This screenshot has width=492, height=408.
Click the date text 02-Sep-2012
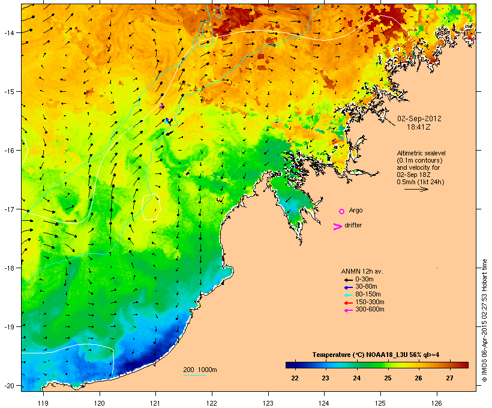(x=419, y=119)
